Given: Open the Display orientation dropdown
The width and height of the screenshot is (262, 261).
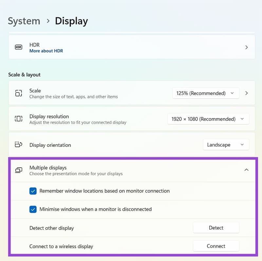Looking at the screenshot, I should coord(226,145).
